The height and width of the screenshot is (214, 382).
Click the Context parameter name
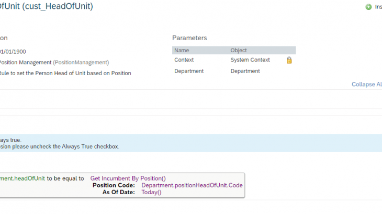pos(184,60)
